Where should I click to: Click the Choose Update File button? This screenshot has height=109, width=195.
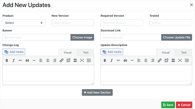pyautogui.click(x=177, y=37)
